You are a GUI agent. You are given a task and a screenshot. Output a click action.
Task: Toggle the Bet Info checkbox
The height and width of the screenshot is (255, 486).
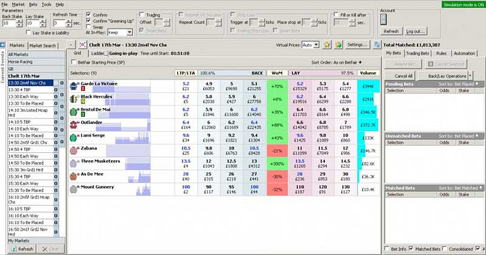pyautogui.click(x=386, y=248)
